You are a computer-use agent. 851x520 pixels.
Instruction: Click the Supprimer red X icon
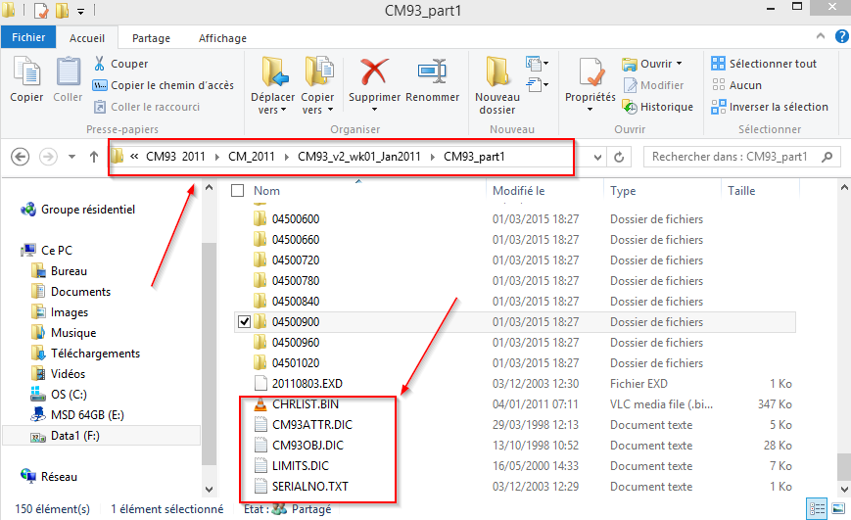coord(374,74)
